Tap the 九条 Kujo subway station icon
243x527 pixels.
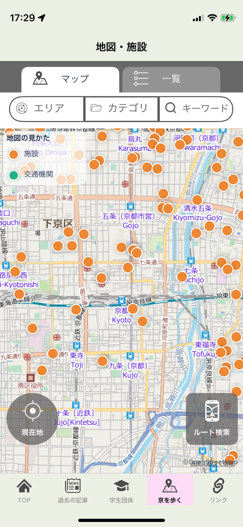(130, 356)
